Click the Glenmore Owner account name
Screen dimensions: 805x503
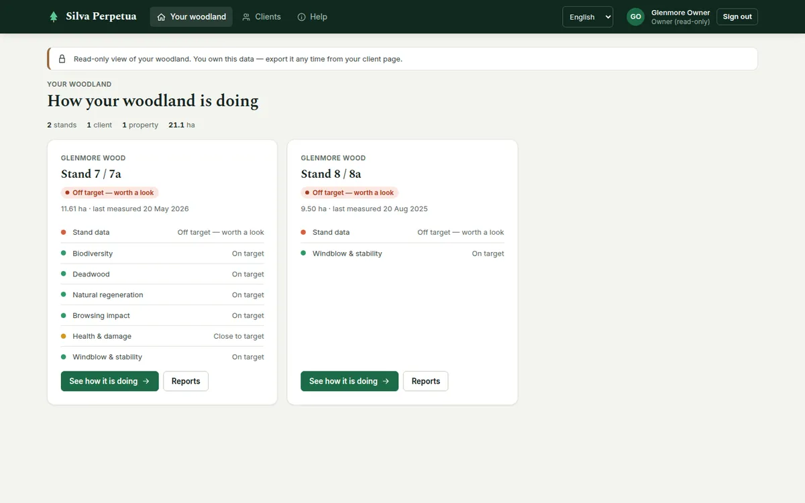click(x=680, y=13)
